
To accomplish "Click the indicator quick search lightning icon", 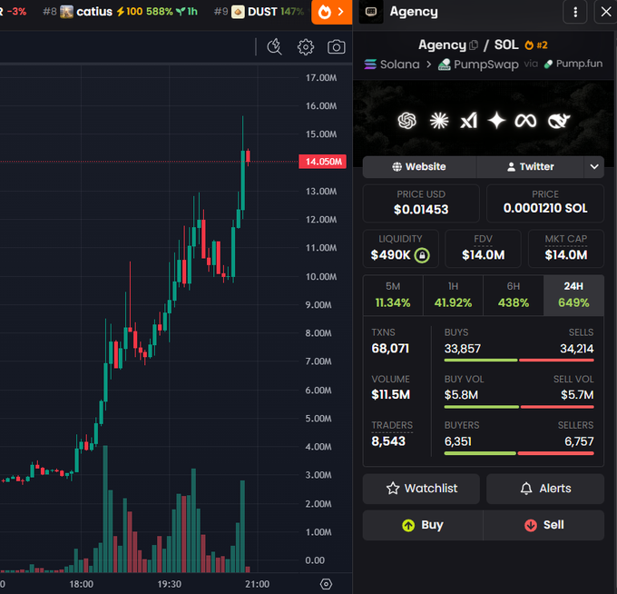I will click(274, 47).
